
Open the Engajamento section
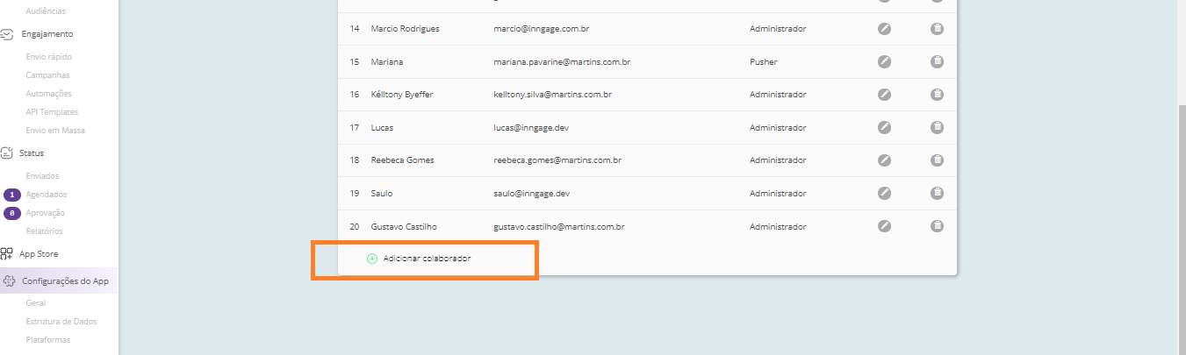coord(47,34)
